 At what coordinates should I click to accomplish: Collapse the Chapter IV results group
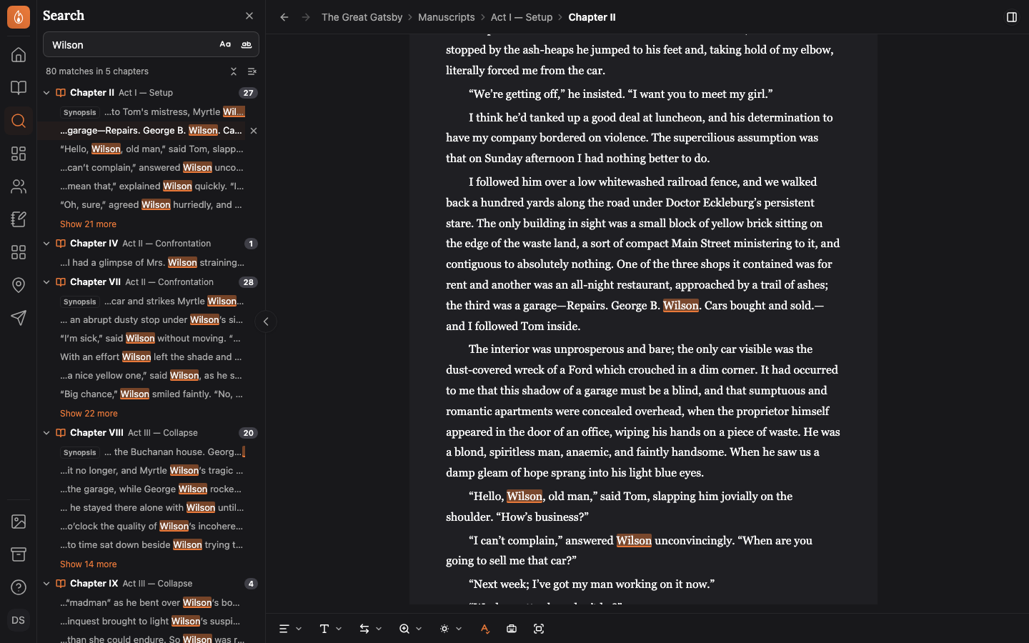46,244
